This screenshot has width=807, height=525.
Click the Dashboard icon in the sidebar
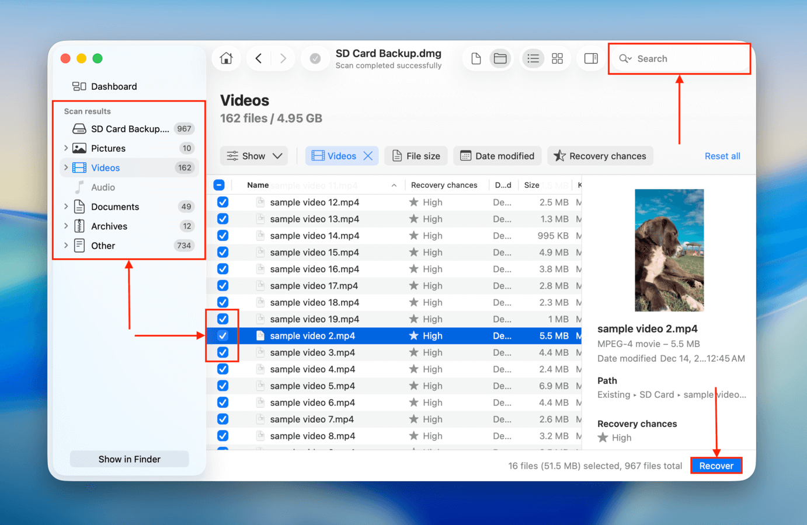(x=79, y=86)
